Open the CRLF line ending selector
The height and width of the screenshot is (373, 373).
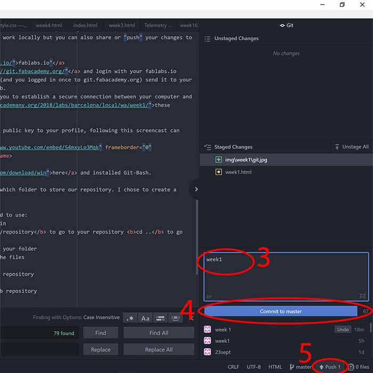click(x=233, y=367)
